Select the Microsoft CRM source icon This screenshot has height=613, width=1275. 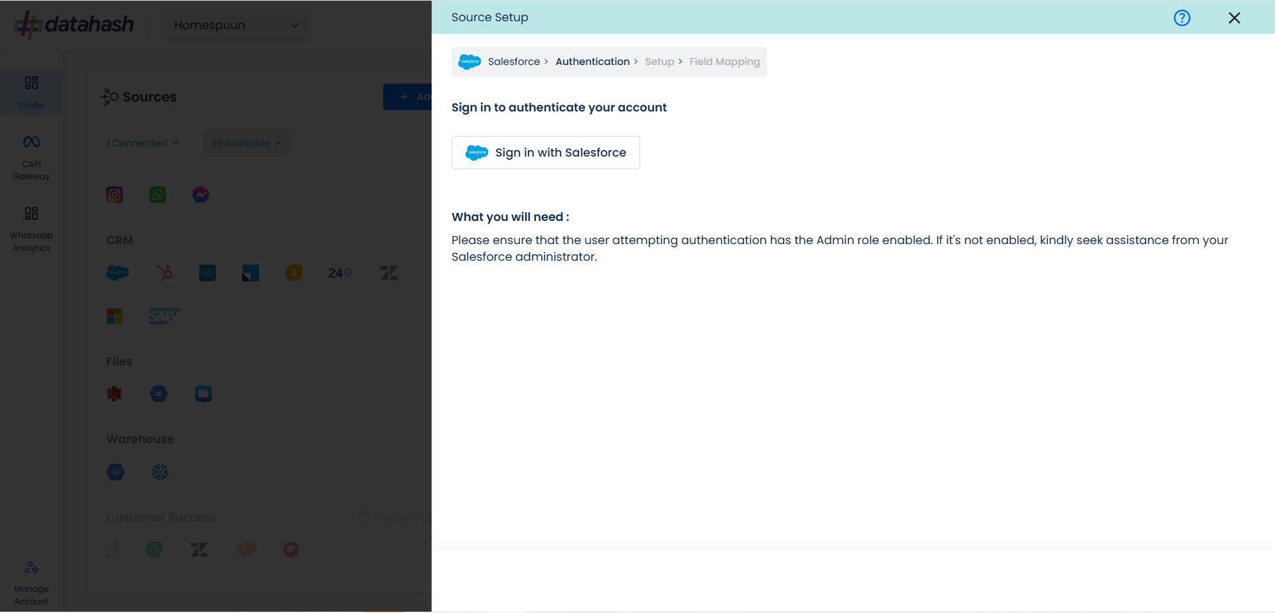[115, 316]
